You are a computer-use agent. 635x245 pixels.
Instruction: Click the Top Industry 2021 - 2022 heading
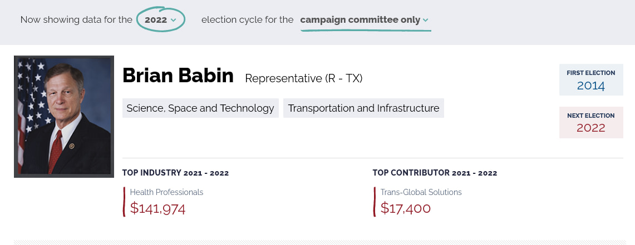(x=175, y=173)
